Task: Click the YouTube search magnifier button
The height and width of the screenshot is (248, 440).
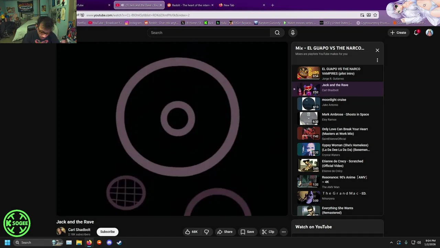Action: pos(277,33)
